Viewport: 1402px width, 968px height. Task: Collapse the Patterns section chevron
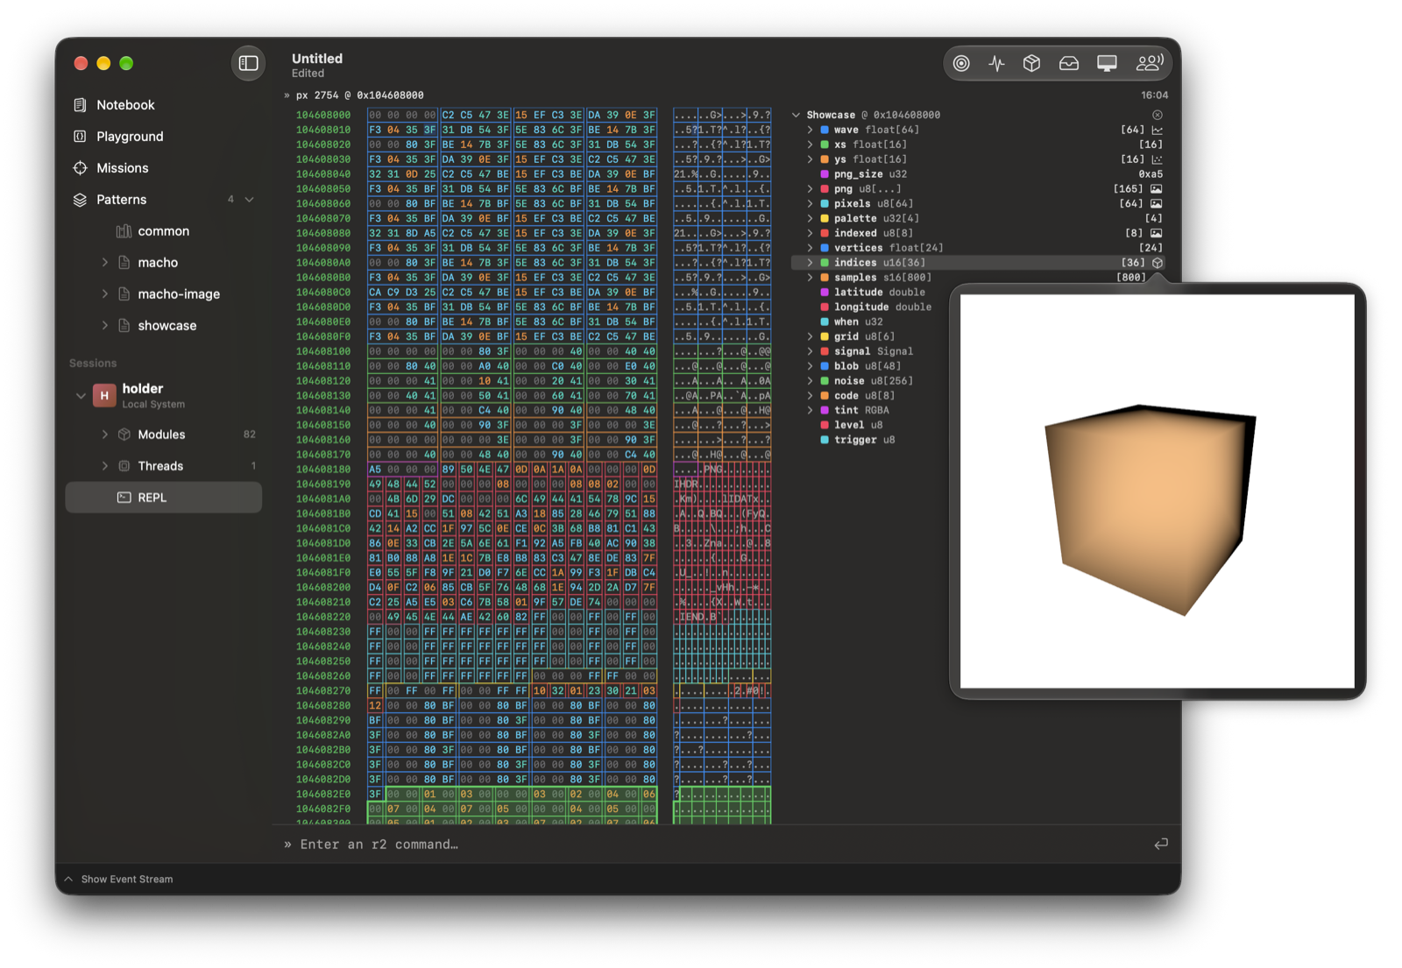coord(250,200)
